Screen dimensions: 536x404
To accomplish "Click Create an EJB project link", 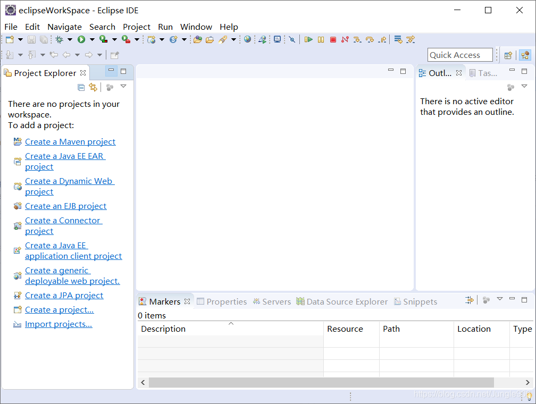I will click(x=65, y=206).
